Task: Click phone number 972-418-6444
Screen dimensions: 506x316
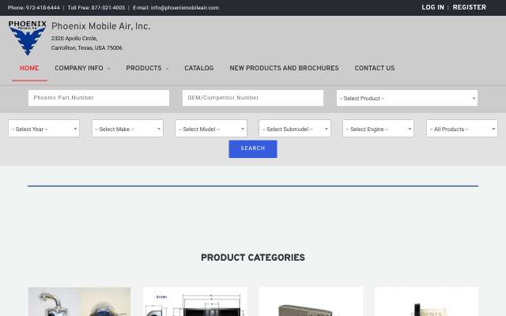Action: click(42, 8)
